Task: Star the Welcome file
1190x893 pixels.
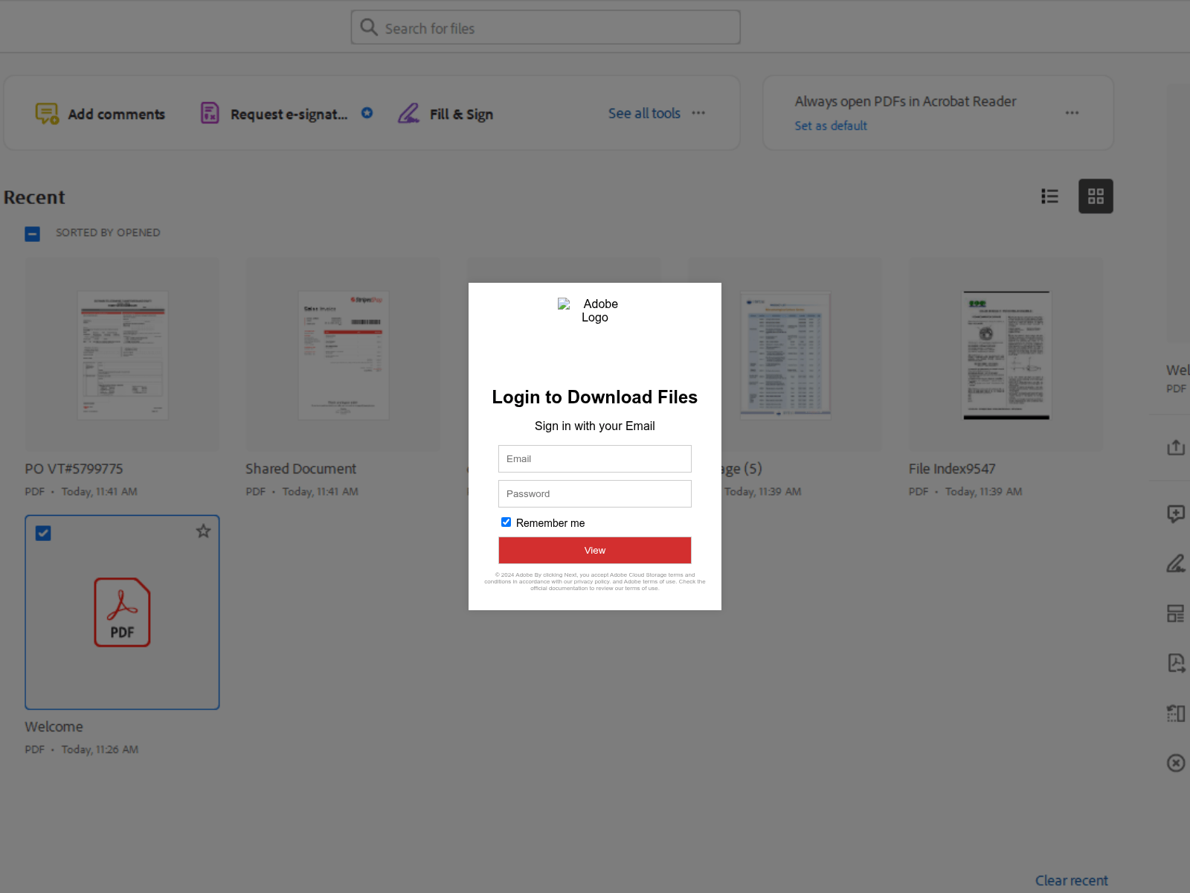Action: [203, 531]
